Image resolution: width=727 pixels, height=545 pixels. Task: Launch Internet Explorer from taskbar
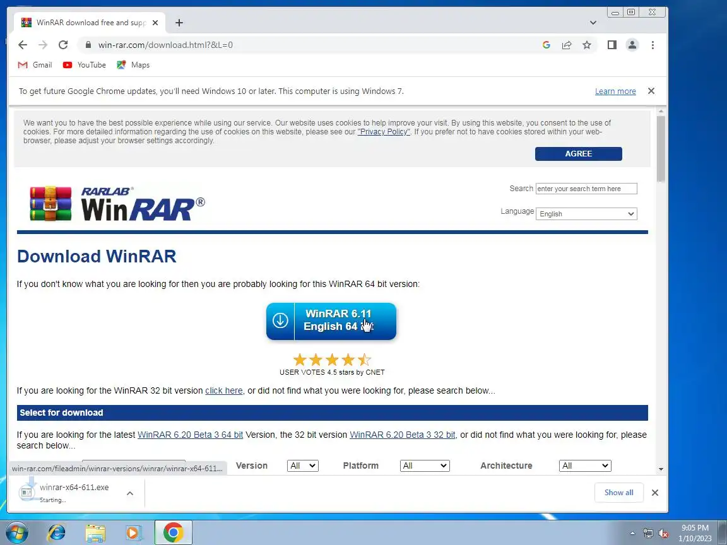coord(57,533)
